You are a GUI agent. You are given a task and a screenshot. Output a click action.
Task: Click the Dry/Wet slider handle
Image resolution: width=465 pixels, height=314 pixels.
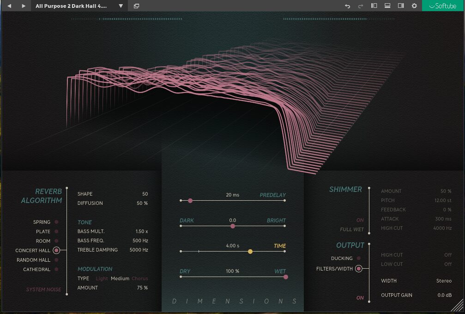[x=285, y=277]
